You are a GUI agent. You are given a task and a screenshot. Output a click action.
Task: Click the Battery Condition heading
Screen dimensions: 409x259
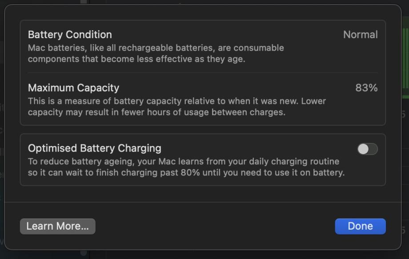[70, 35]
